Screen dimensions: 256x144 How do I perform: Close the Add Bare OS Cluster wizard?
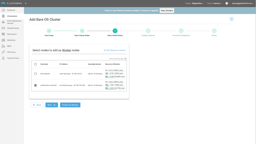pos(231,19)
